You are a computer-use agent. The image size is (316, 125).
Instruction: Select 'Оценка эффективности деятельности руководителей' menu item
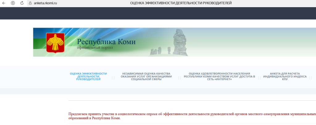coord(88,76)
